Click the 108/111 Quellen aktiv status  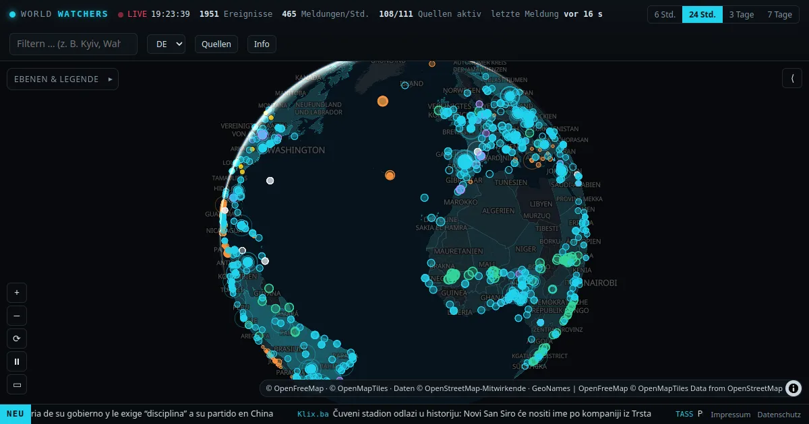tap(430, 14)
